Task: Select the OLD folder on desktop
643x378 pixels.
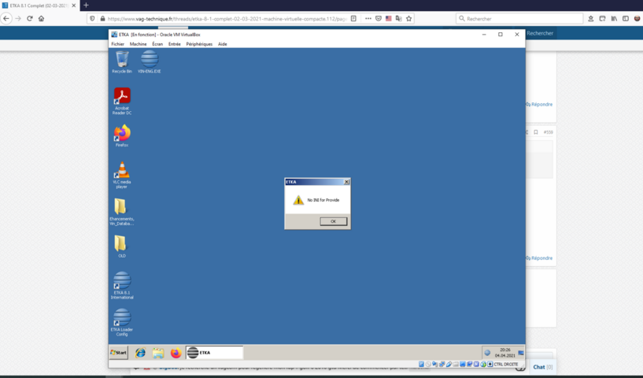Action: coord(121,246)
